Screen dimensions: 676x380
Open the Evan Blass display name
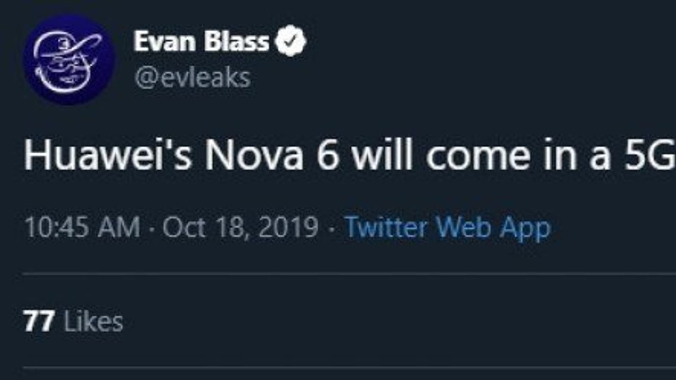coord(201,41)
